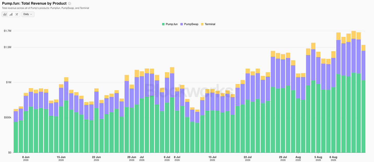This screenshot has width=374, height=162.
Task: Click the green Pump.fun bar above 15 Jun
Action: click(61, 129)
